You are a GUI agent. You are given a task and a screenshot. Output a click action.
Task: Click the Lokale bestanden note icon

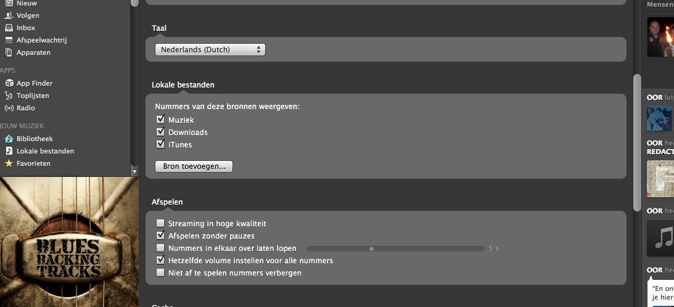(x=9, y=151)
